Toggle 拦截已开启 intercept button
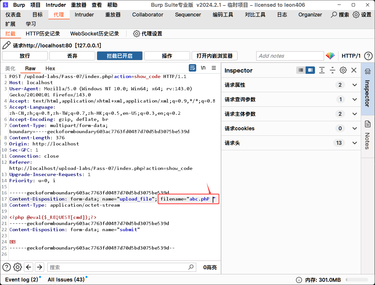This screenshot has width=375, height=285. pos(120,56)
